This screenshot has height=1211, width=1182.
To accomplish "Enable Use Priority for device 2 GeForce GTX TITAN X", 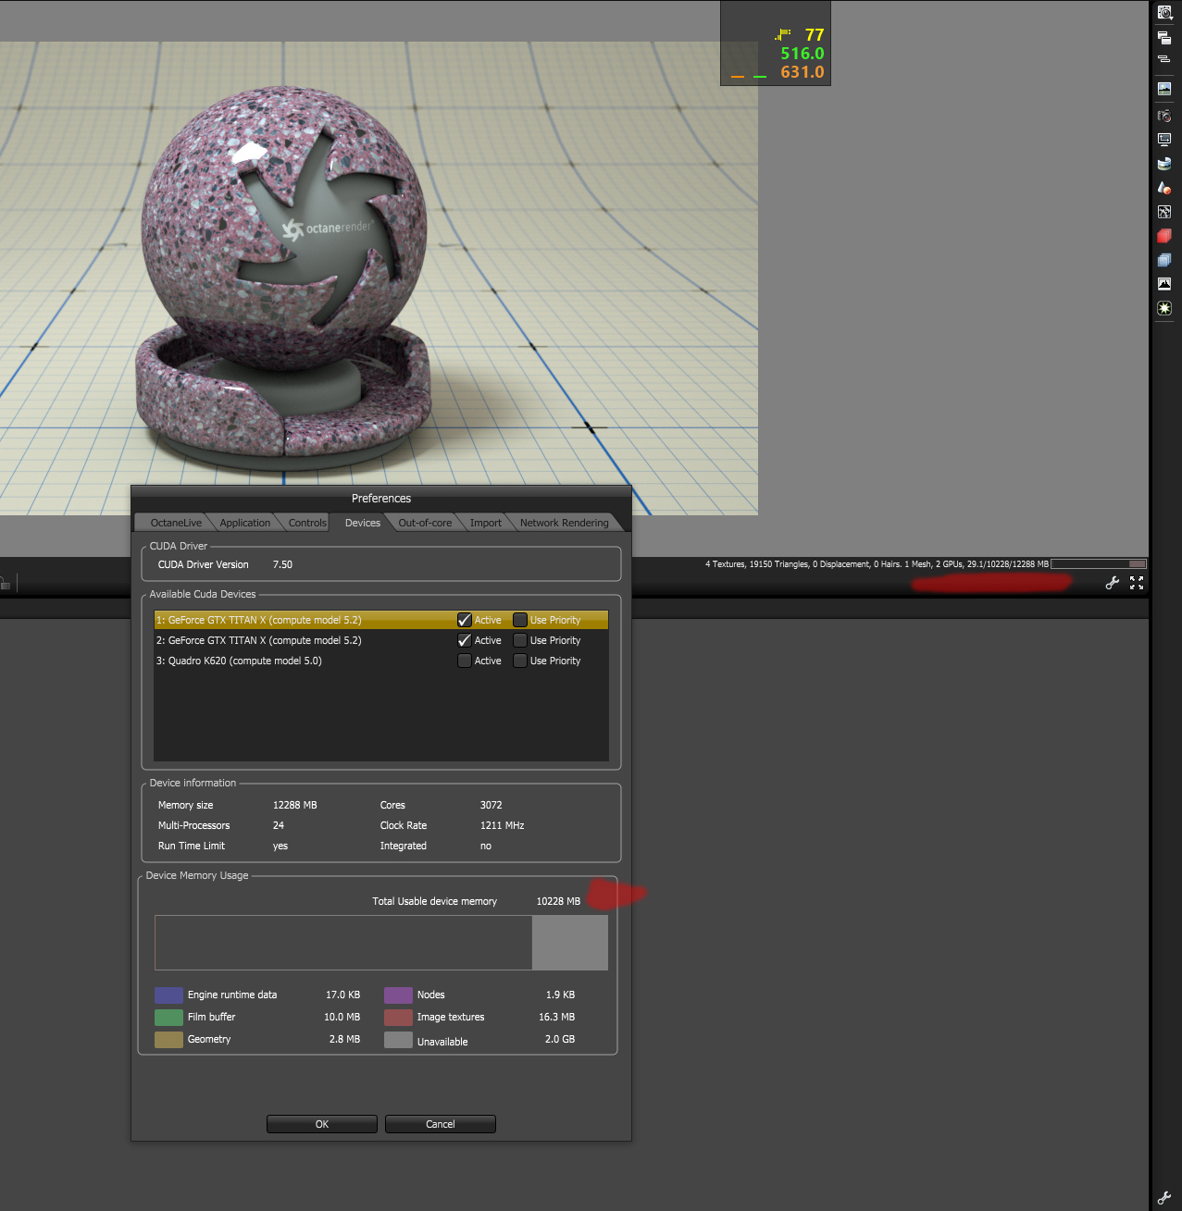I will click(x=520, y=640).
